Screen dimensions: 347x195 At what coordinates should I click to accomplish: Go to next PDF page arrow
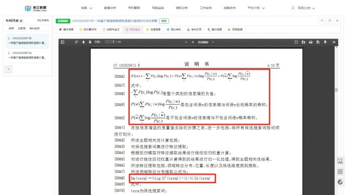pos(90,42)
